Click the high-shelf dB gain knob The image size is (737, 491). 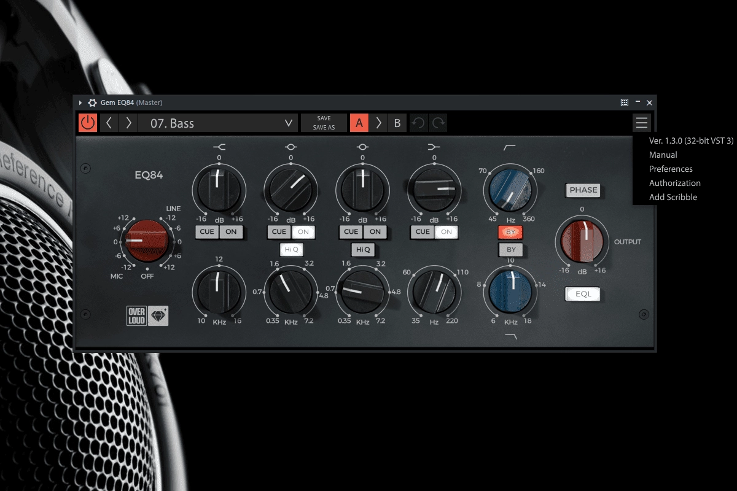pos(219,190)
